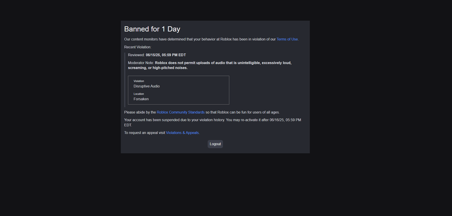The width and height of the screenshot is (452, 216).
Task: Click the Moderator Note text about audio uploads
Action: click(x=209, y=65)
